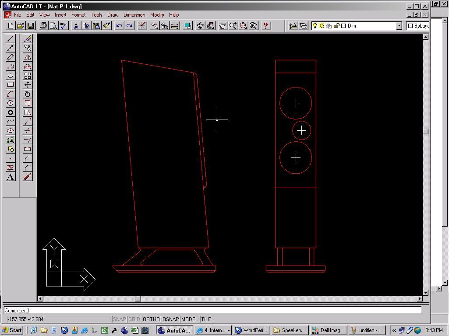Click the horizontal scrollbar thumb

pos(138,298)
